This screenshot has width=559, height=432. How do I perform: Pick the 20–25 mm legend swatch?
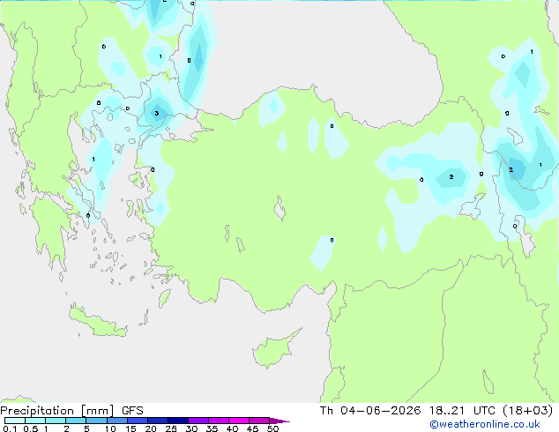tap(158, 421)
